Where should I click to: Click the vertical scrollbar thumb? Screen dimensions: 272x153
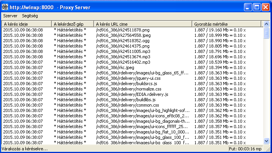point(267,33)
